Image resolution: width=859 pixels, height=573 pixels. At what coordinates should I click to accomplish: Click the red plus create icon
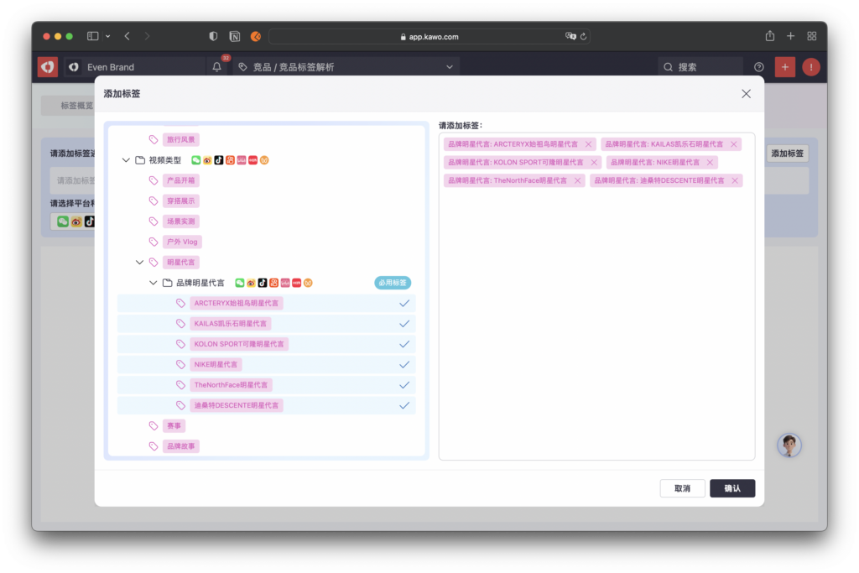pos(784,67)
